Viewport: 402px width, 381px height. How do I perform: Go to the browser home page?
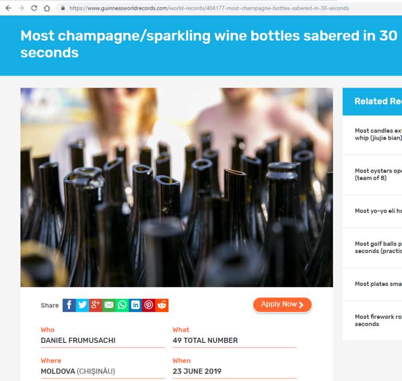click(x=47, y=8)
